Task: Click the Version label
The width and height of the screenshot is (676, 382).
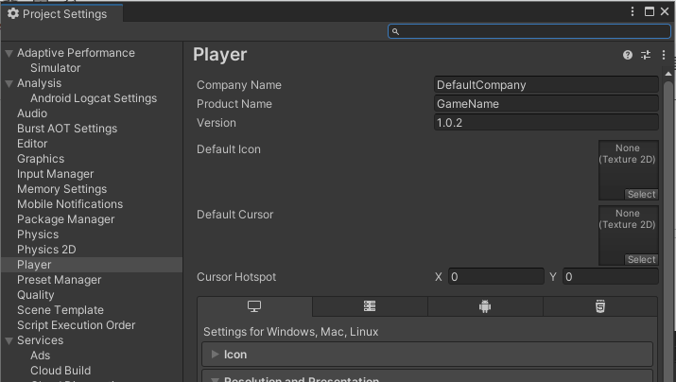Action: pyautogui.click(x=216, y=123)
